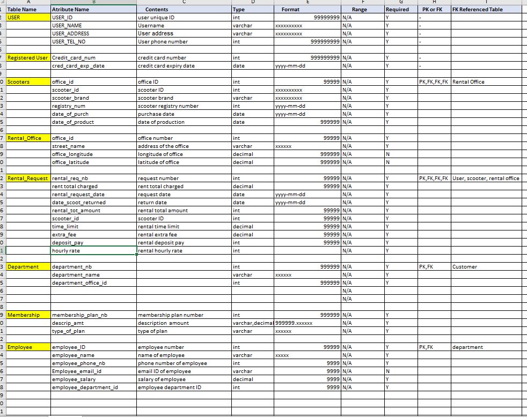
Task: Select the 'Required' header cell
Action: tap(401, 10)
